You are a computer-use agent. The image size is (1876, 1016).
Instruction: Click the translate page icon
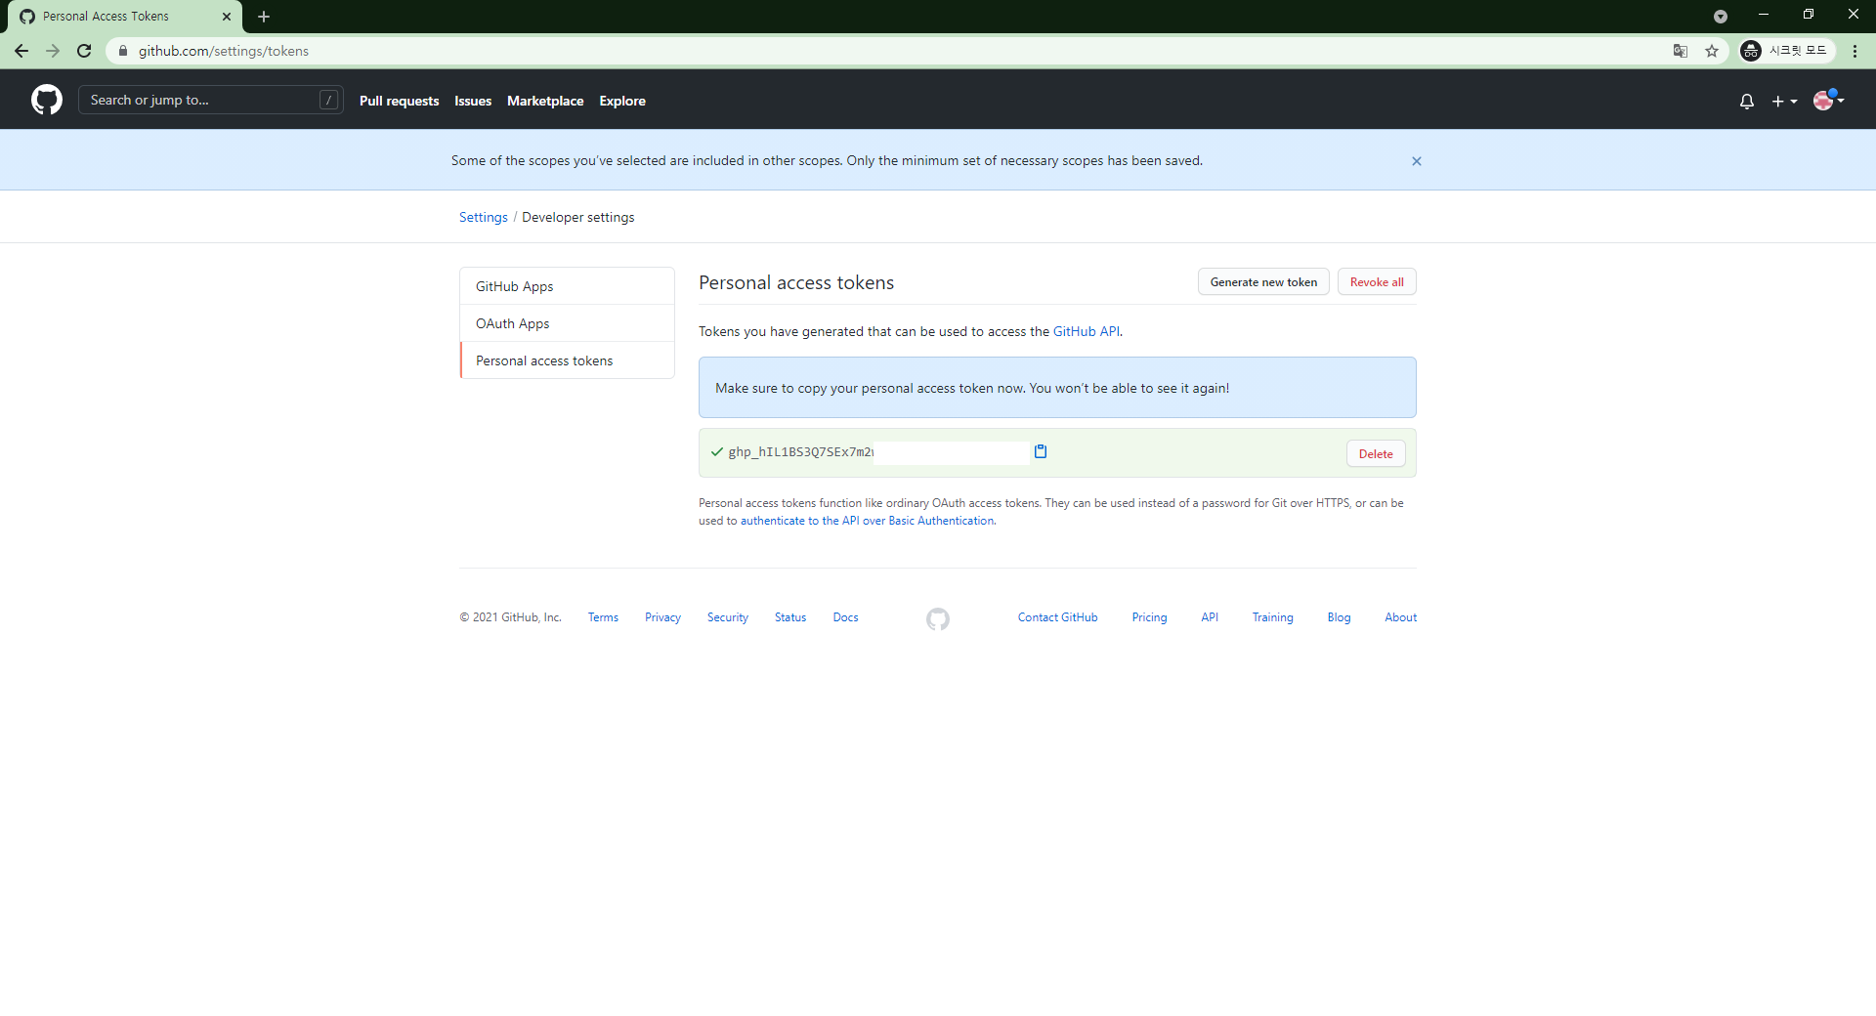[x=1681, y=51]
